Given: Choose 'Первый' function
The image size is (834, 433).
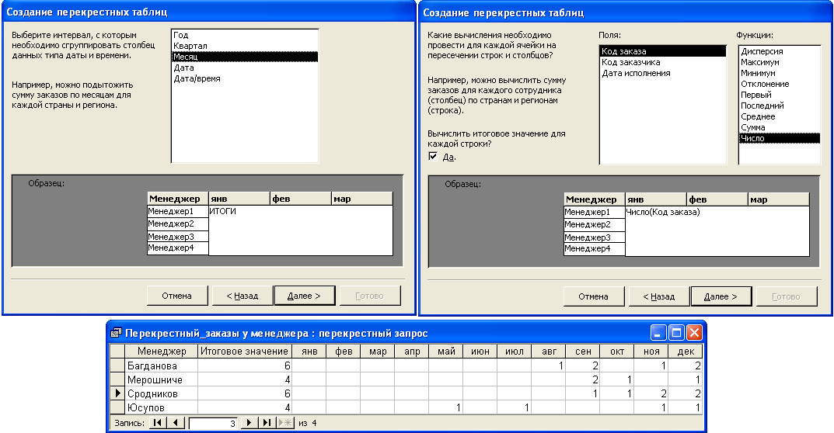Looking at the screenshot, I should (780, 95).
